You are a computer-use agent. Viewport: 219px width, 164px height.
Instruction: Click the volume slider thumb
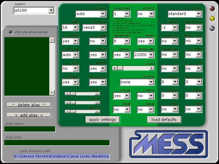click(x=120, y=68)
